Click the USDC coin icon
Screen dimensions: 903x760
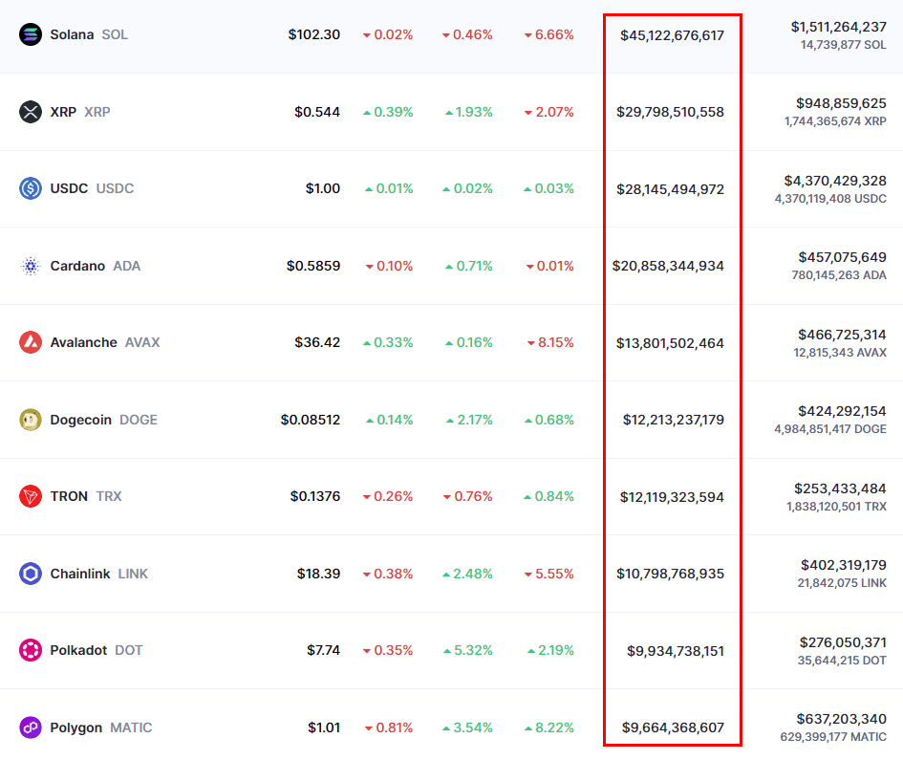[x=32, y=188]
